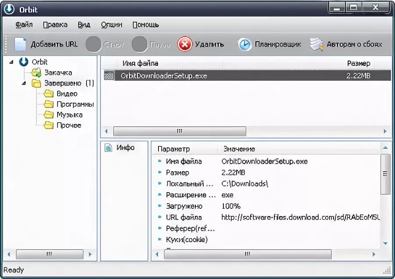Click the Расширение parameter row
The height and width of the screenshot is (279, 395).
point(266,195)
